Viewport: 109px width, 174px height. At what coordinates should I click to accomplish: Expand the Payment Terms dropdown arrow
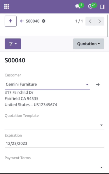point(101,167)
